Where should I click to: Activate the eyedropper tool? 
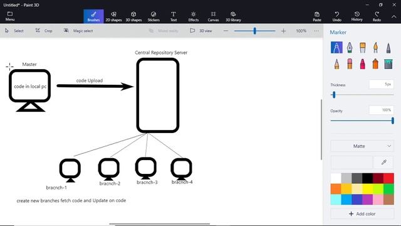pos(383,162)
